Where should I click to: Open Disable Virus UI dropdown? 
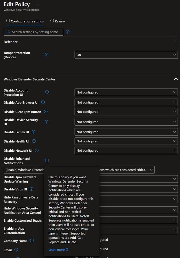[x=138, y=189]
